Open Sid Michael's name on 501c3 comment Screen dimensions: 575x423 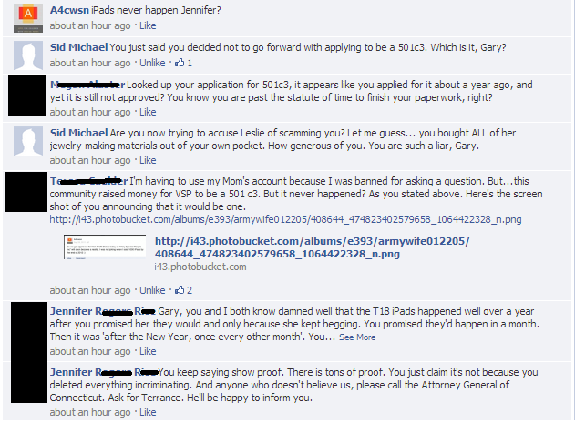(x=79, y=47)
